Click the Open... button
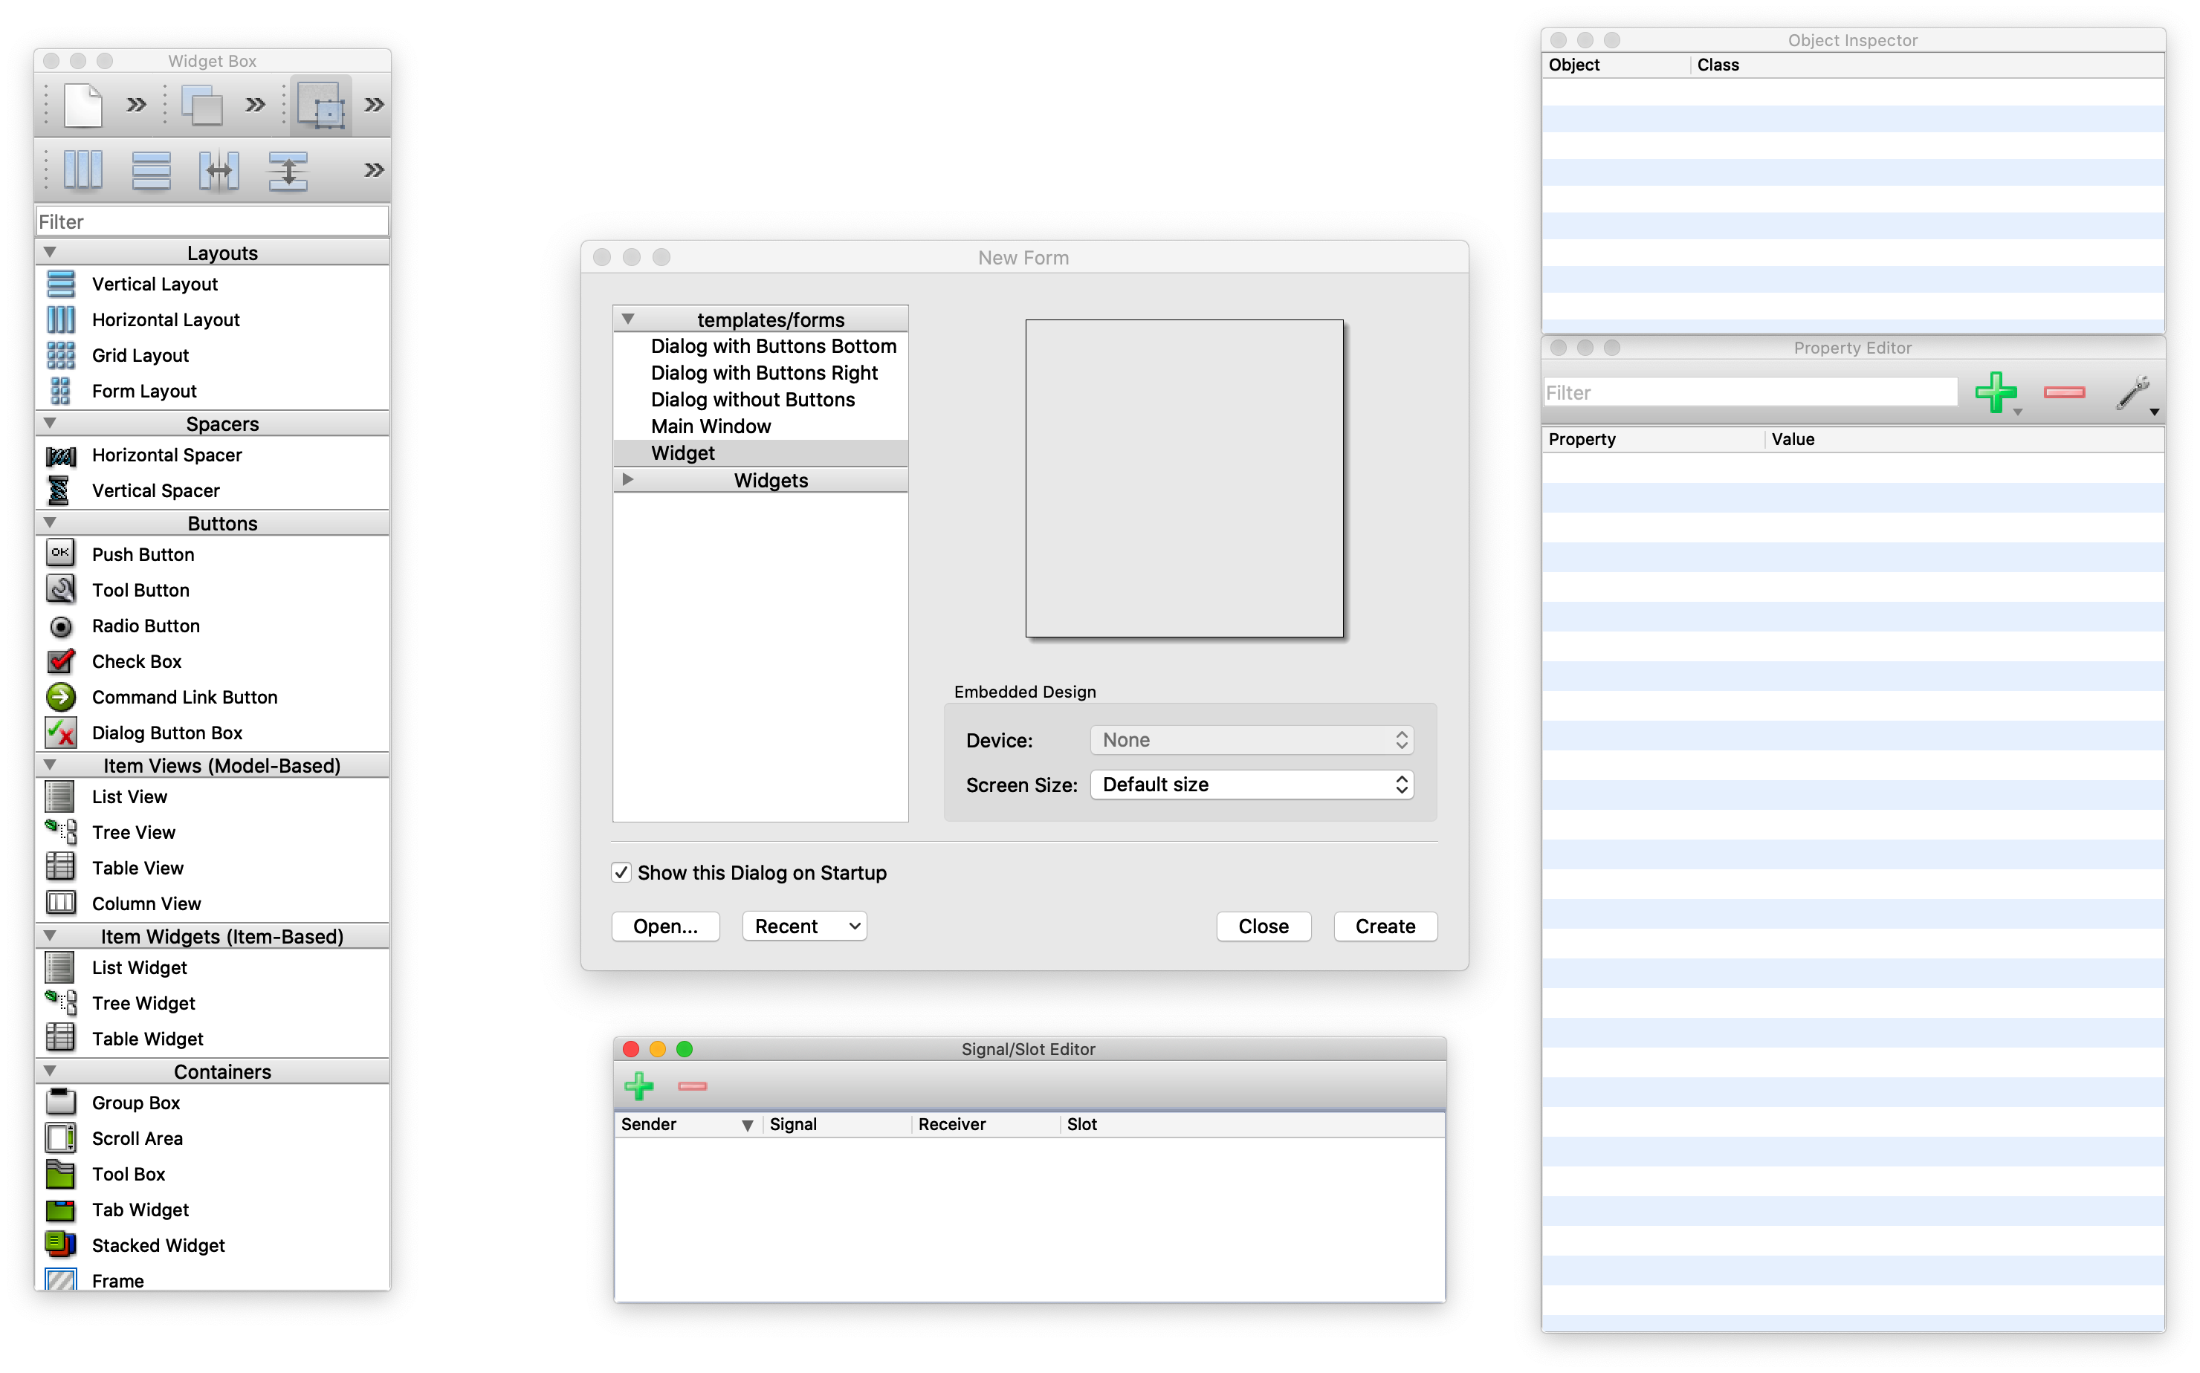Viewport: 2200px width, 1373px height. 665,926
